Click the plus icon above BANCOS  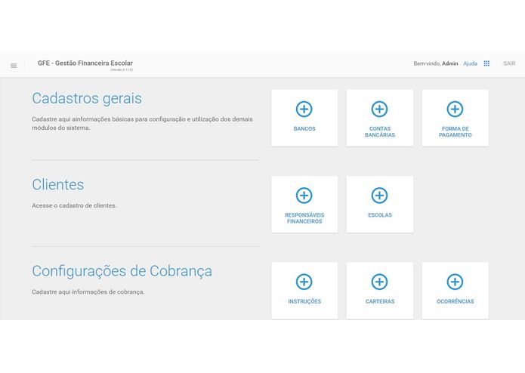click(304, 109)
